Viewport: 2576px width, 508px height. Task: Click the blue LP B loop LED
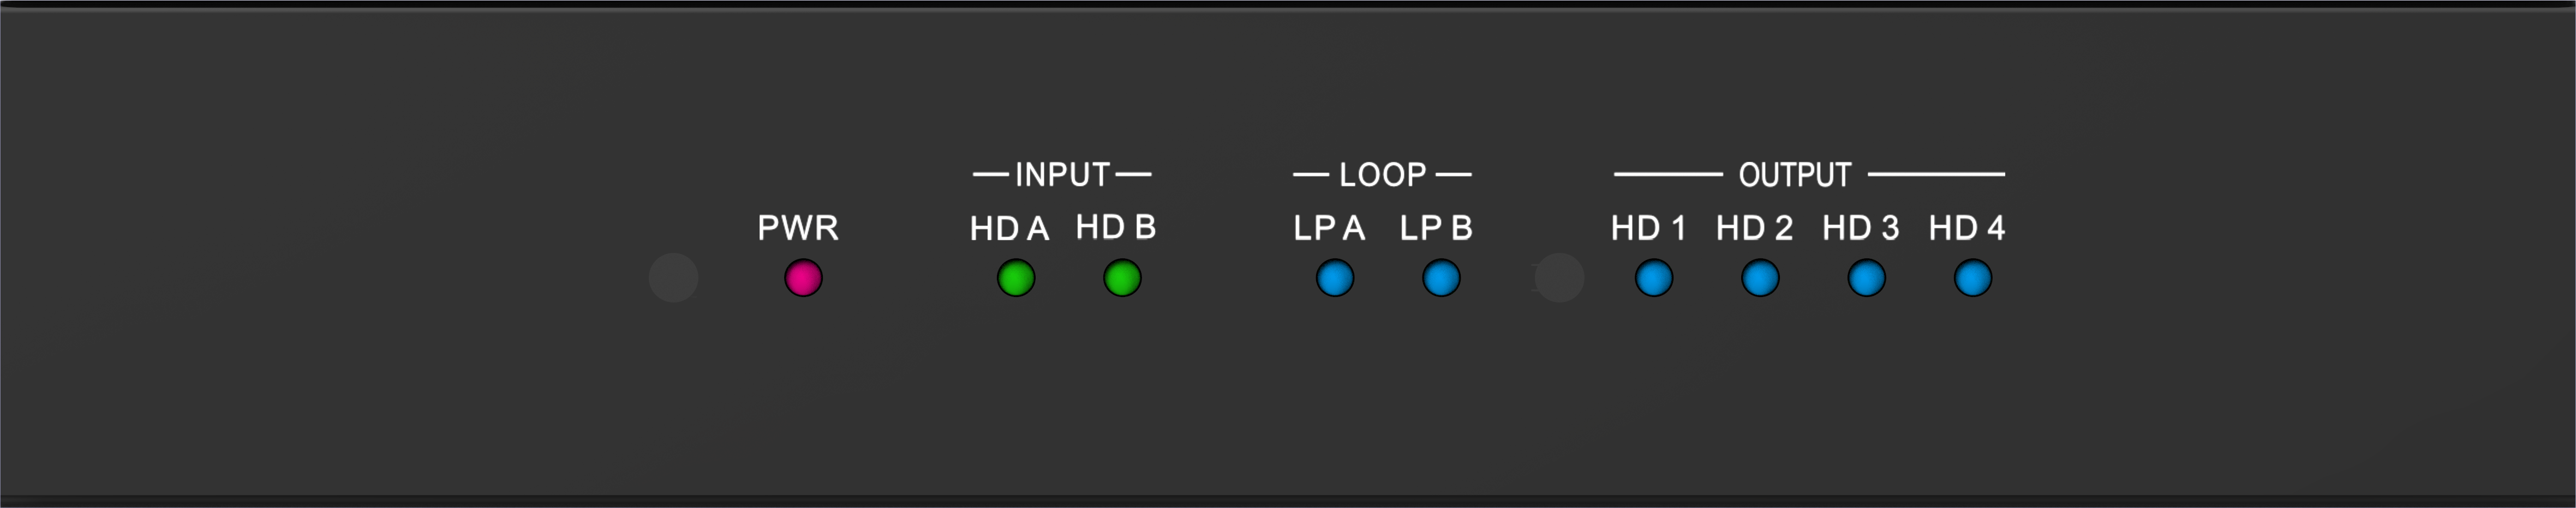tap(1441, 277)
